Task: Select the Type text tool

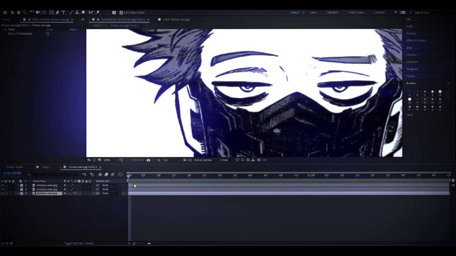Action: [x=63, y=12]
